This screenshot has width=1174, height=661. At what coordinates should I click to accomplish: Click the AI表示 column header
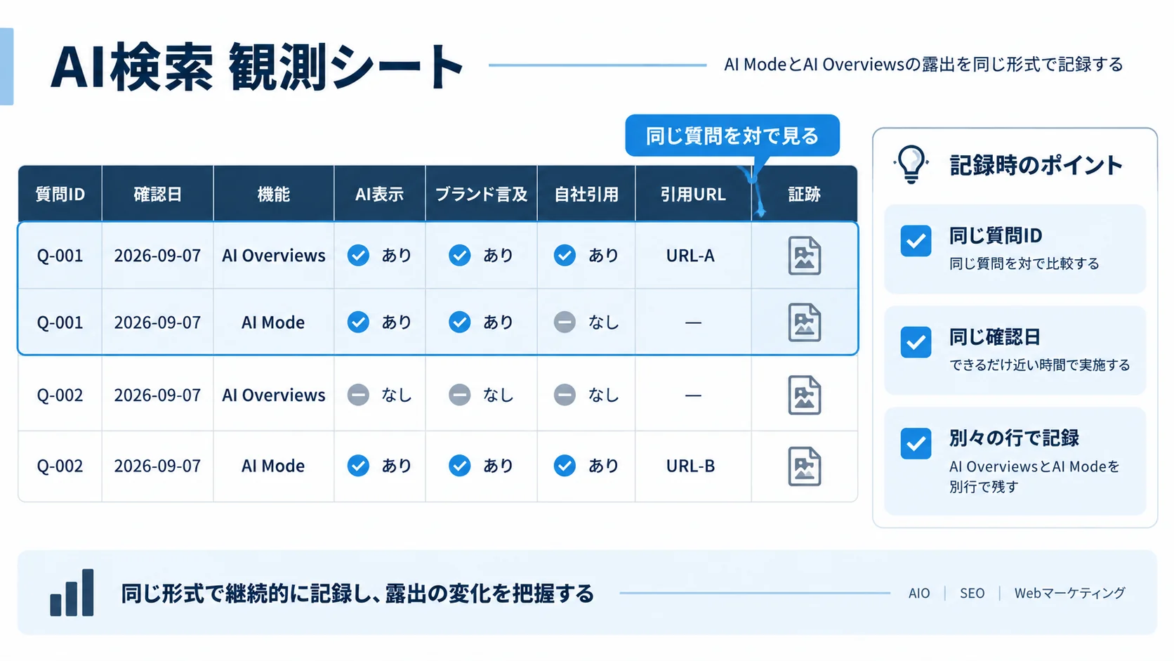coord(380,195)
